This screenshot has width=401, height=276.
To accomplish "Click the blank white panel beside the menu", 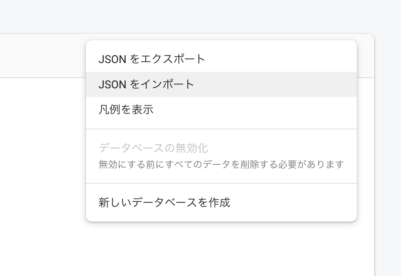I will pos(39,177).
